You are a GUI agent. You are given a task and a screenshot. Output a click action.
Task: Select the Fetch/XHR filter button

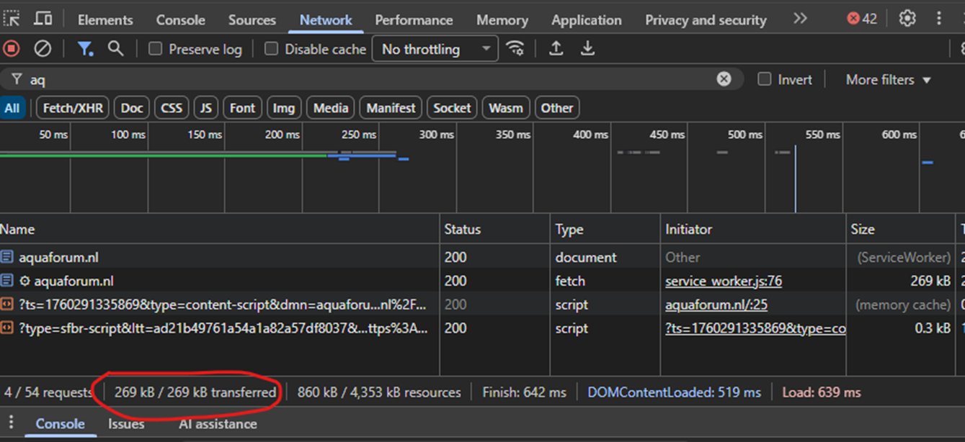[72, 108]
